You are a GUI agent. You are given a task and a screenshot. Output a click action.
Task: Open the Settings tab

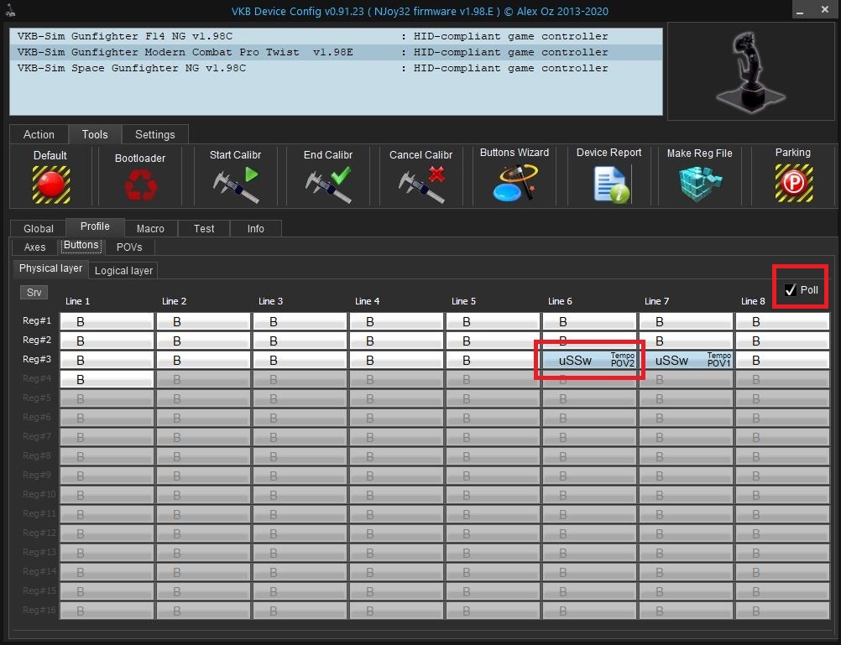click(x=155, y=134)
